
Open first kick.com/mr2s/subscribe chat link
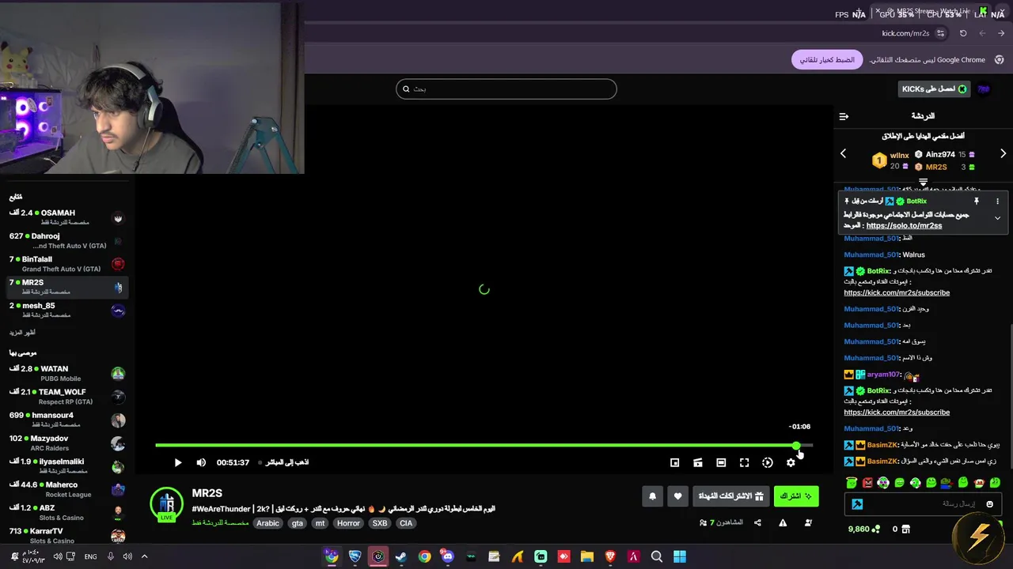tap(897, 292)
